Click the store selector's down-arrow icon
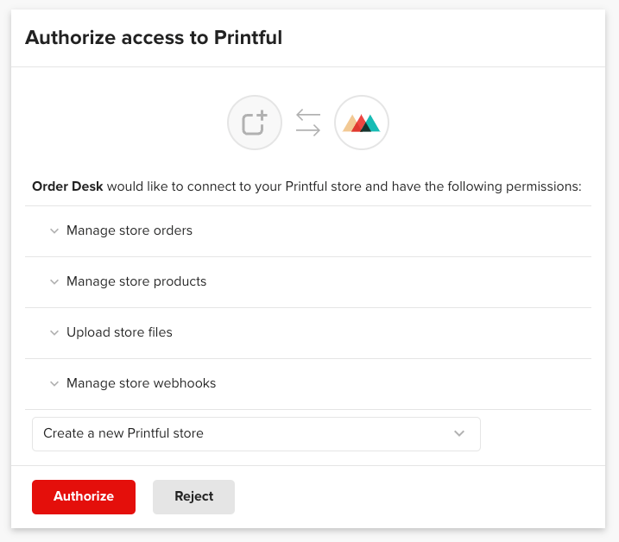 (459, 433)
